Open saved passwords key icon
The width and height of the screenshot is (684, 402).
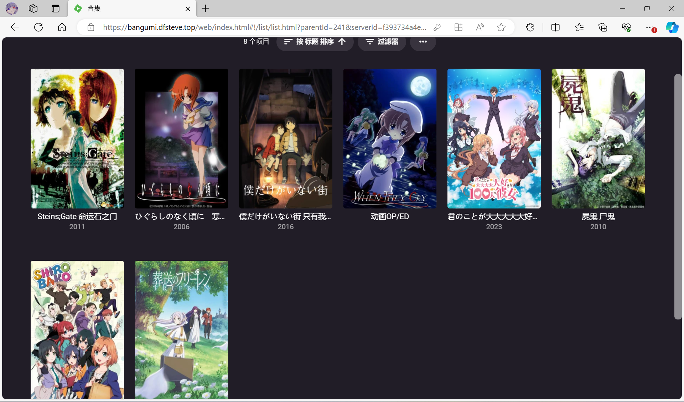(437, 27)
